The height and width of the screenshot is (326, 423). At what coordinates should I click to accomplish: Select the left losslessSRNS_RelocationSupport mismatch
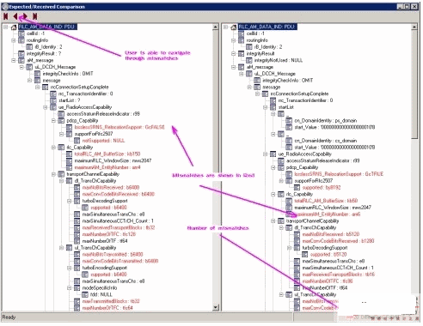click(120, 127)
